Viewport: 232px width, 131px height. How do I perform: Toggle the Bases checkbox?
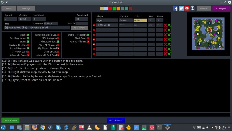[28, 35]
